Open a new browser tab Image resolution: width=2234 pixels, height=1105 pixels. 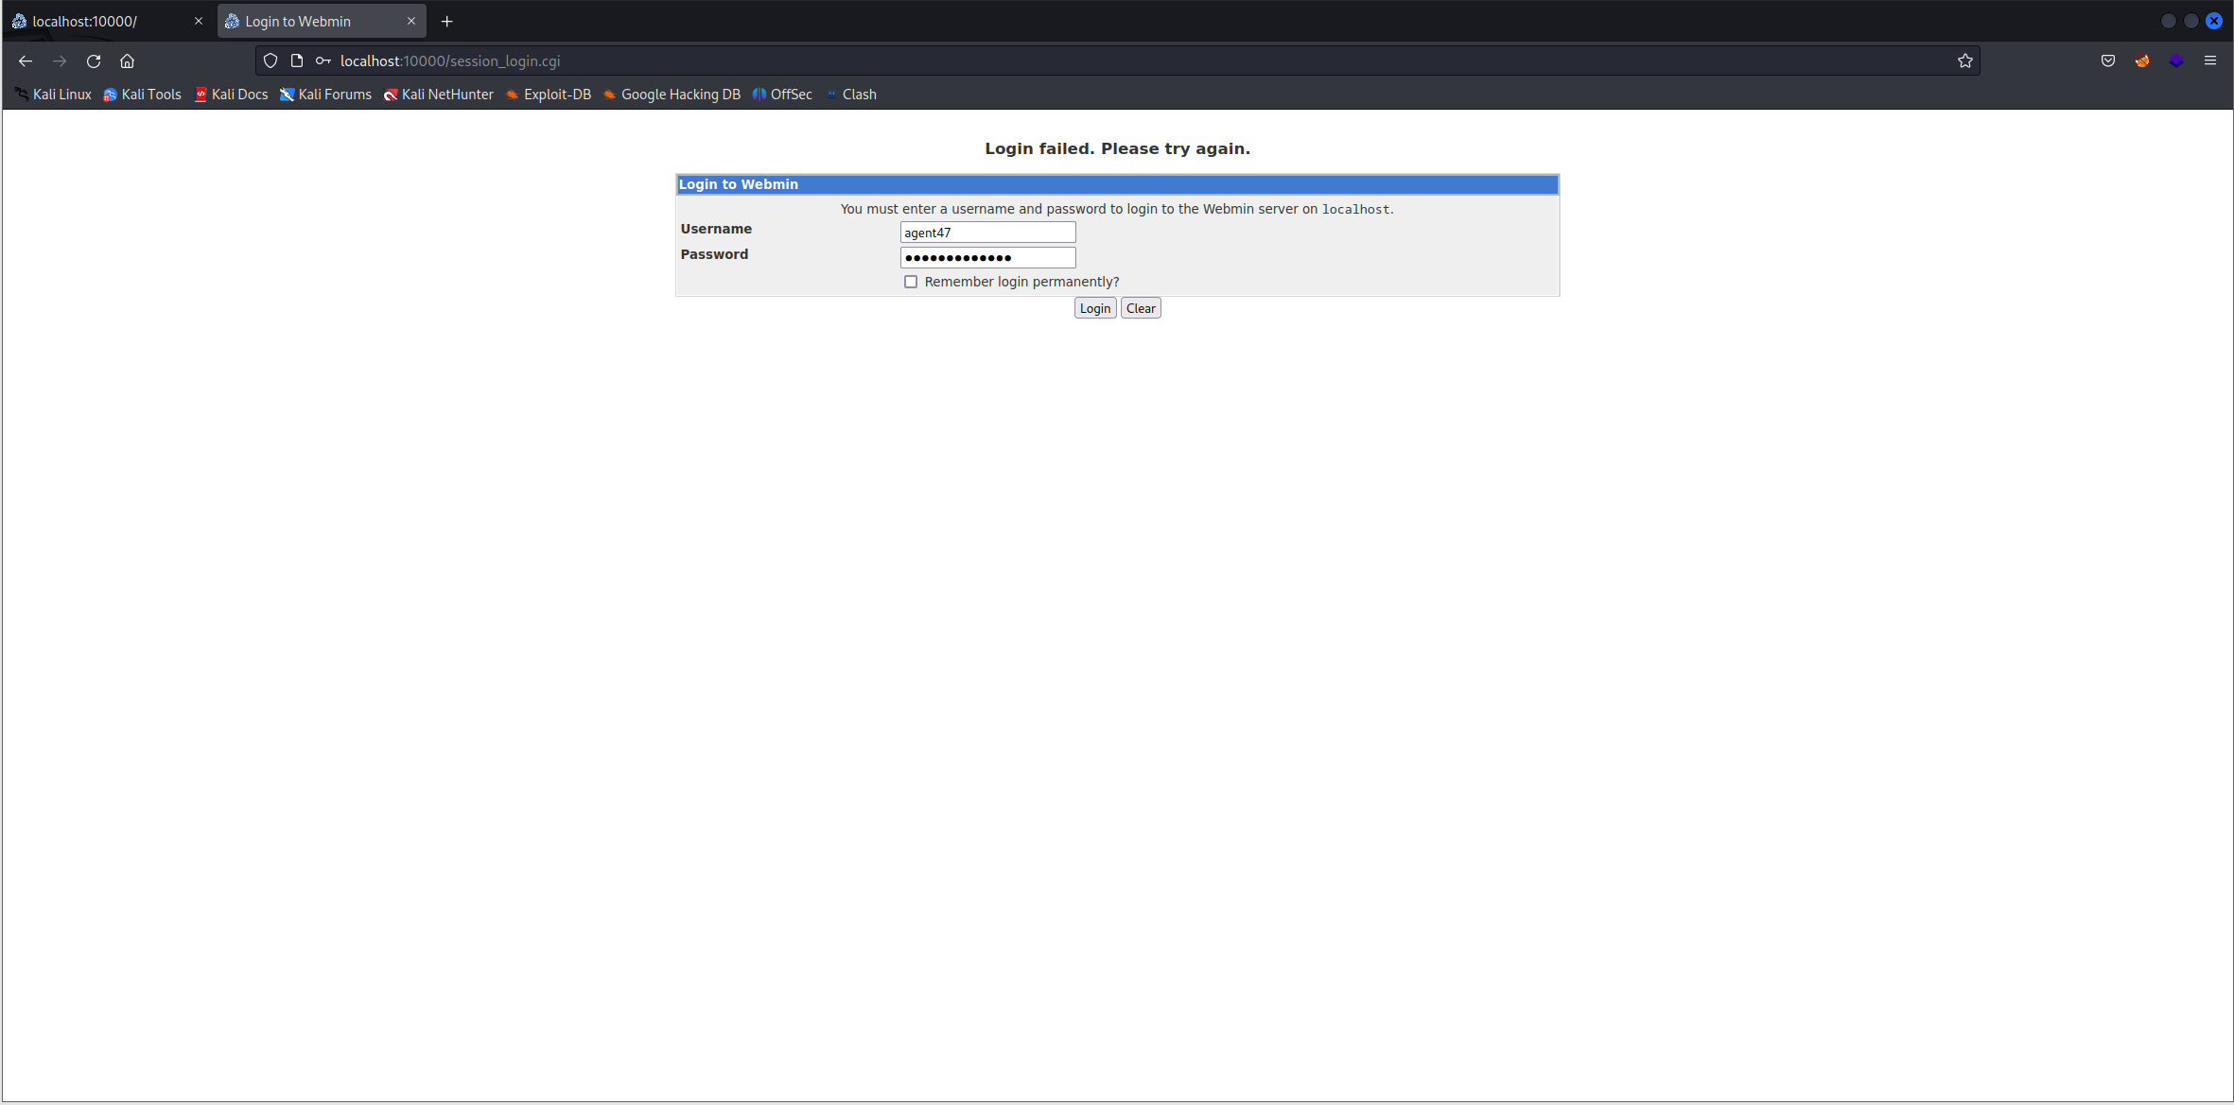pos(446,21)
